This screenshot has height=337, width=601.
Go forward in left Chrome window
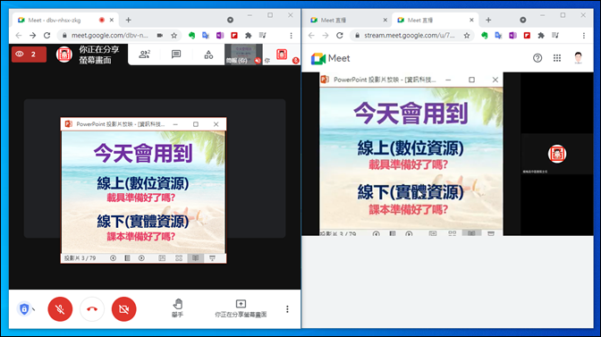[32, 35]
